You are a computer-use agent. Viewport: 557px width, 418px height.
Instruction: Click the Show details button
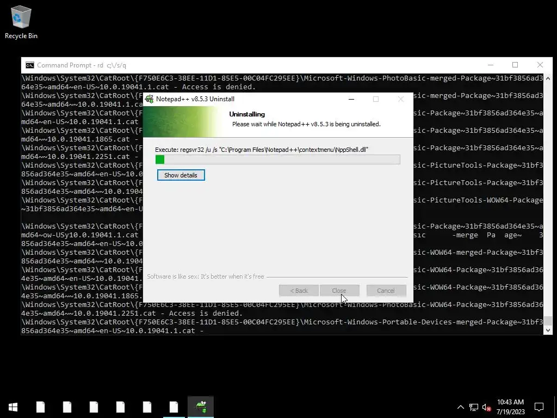[x=181, y=175]
